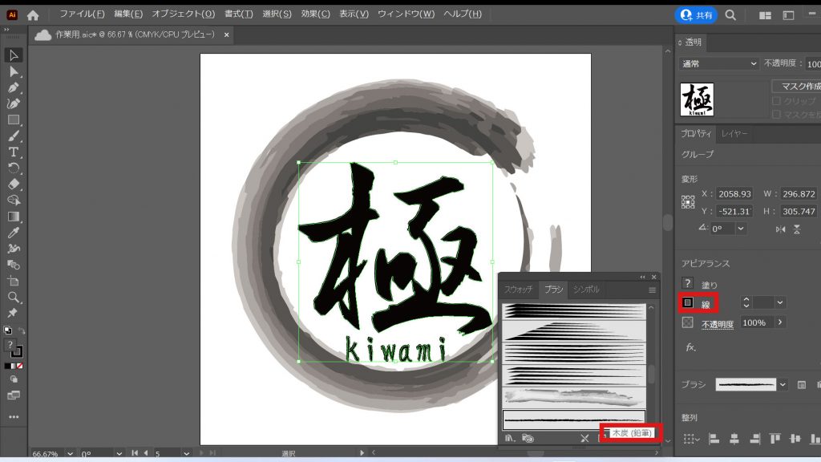Viewport: 821px width, 462px height.
Task: Switch to the スウォッチ tab
Action: (x=519, y=289)
